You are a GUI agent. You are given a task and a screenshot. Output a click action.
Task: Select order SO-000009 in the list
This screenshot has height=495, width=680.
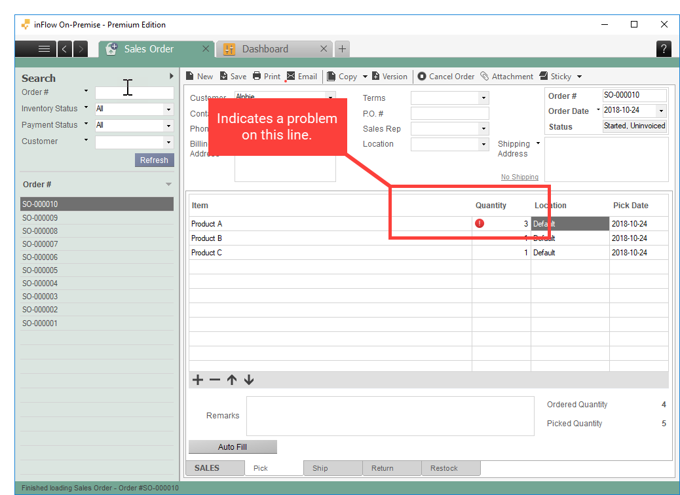click(x=97, y=217)
